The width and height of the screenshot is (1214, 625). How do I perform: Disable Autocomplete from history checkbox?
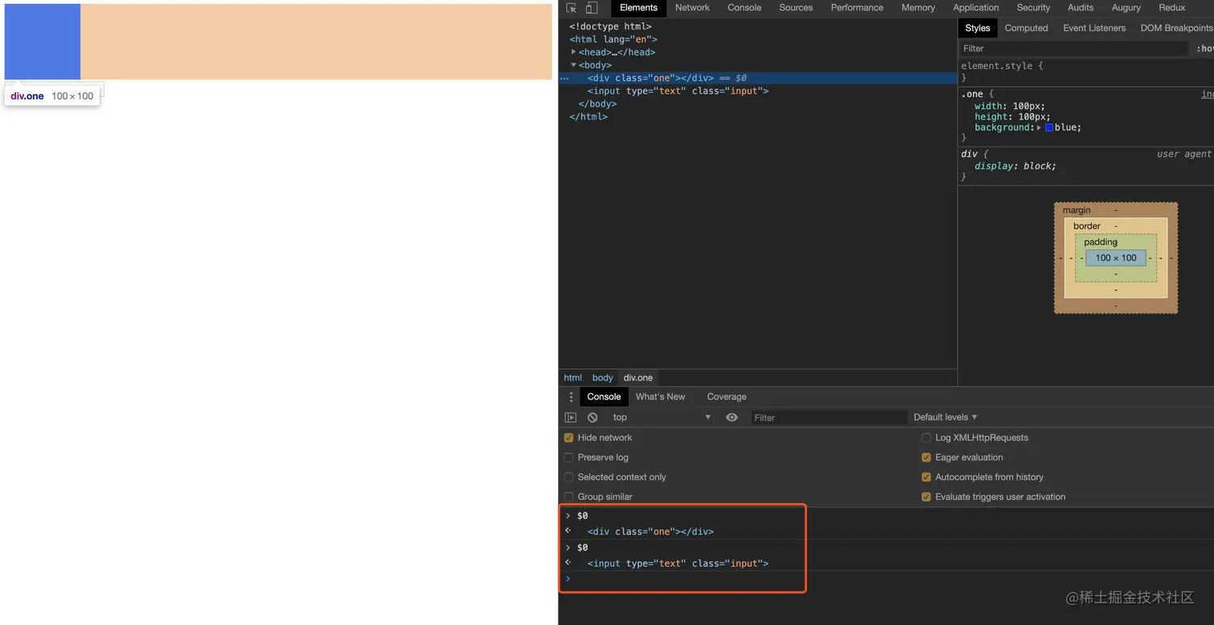pos(927,477)
